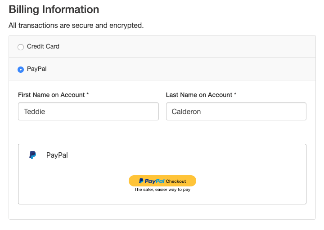Focus the Last Name on Account field

tap(236, 111)
